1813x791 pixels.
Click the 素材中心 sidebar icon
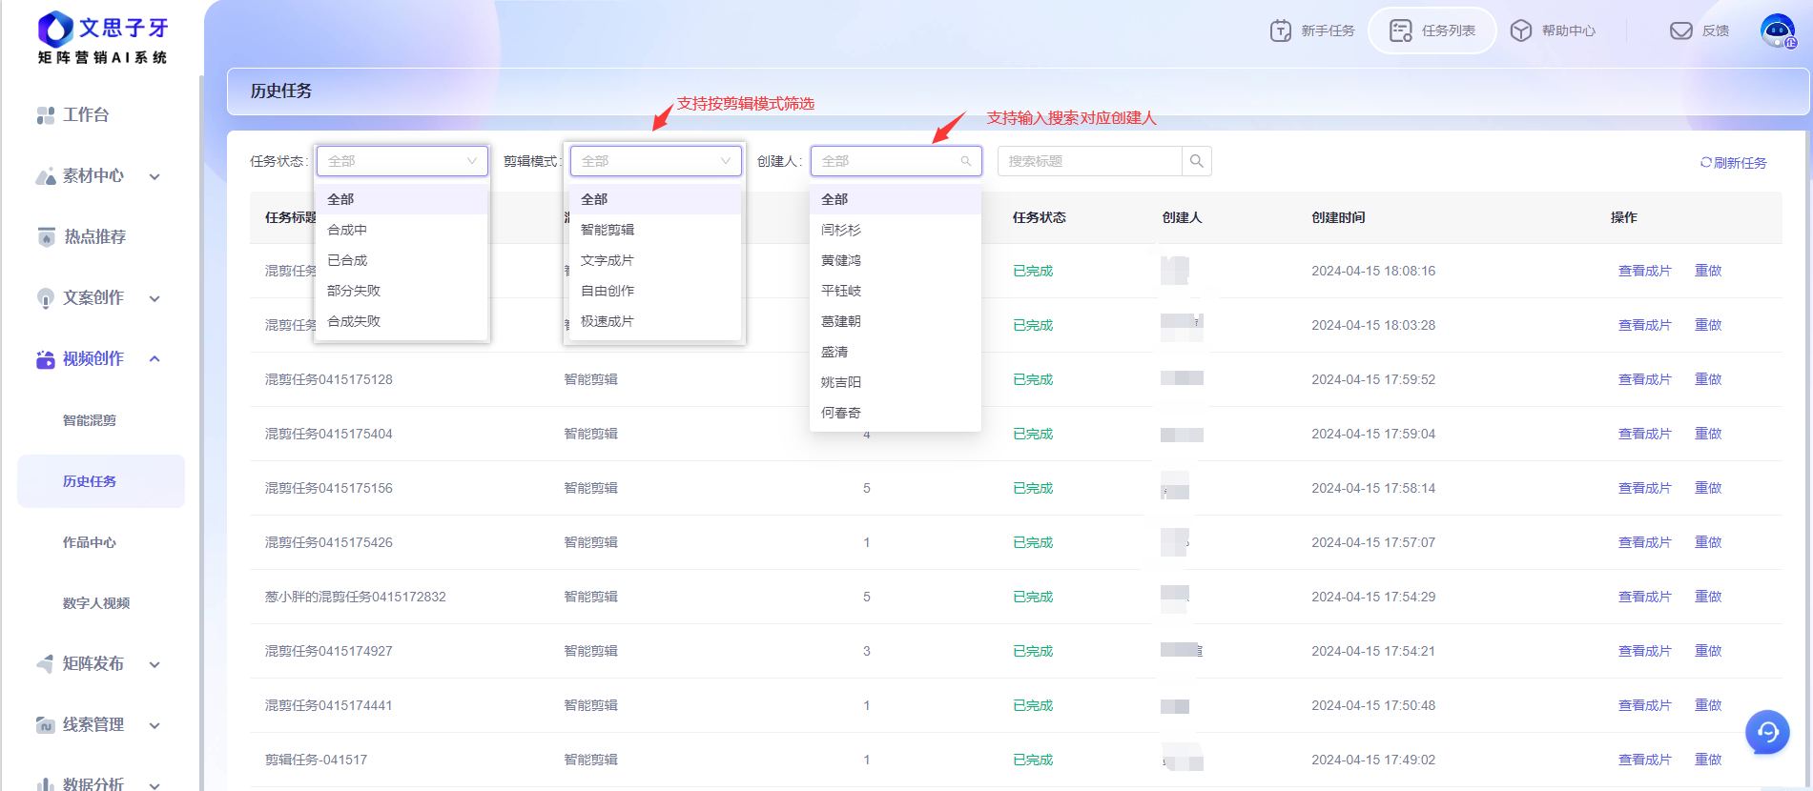point(45,176)
